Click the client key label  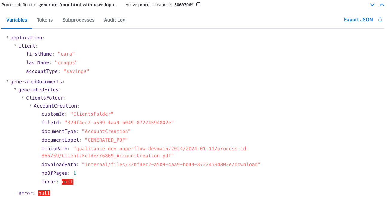pyautogui.click(x=27, y=46)
